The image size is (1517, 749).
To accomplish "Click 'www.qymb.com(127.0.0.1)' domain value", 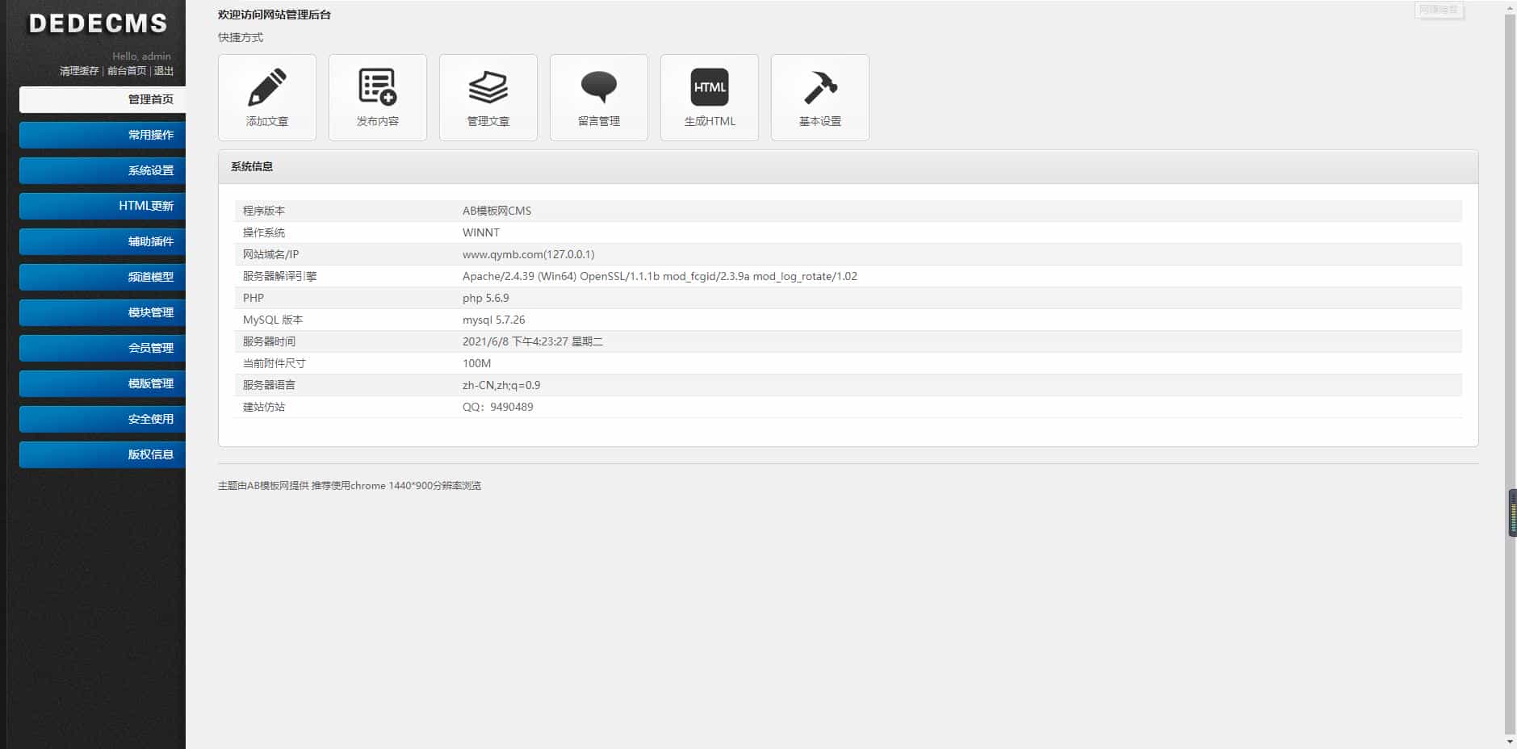I will (x=528, y=254).
